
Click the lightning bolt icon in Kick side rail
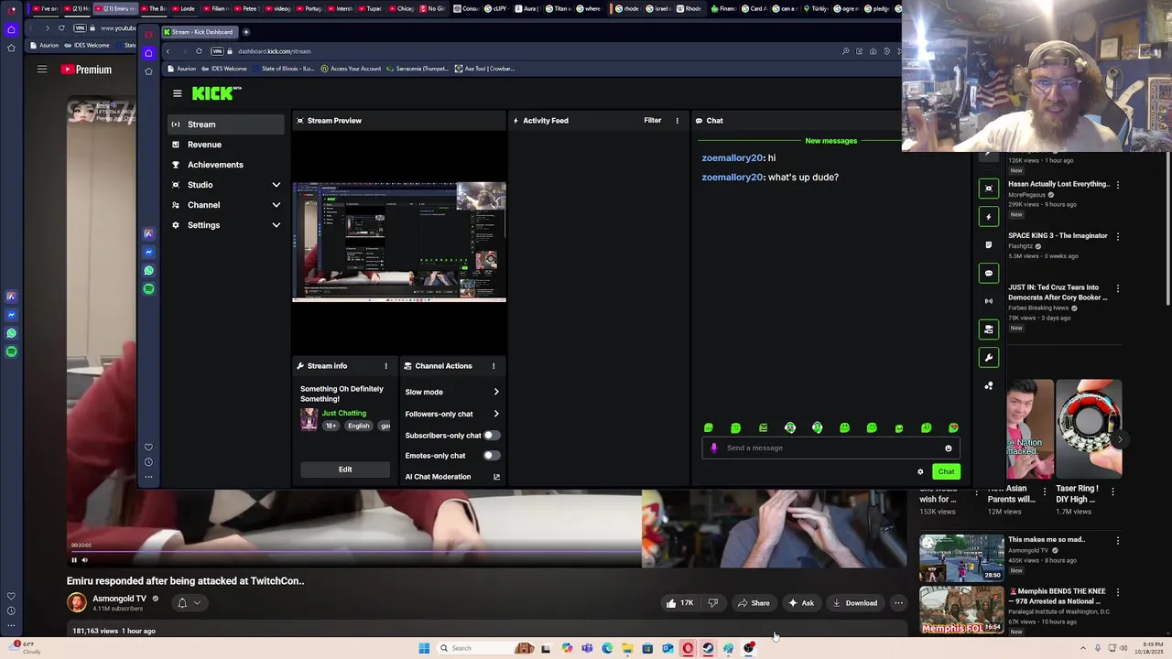click(988, 217)
